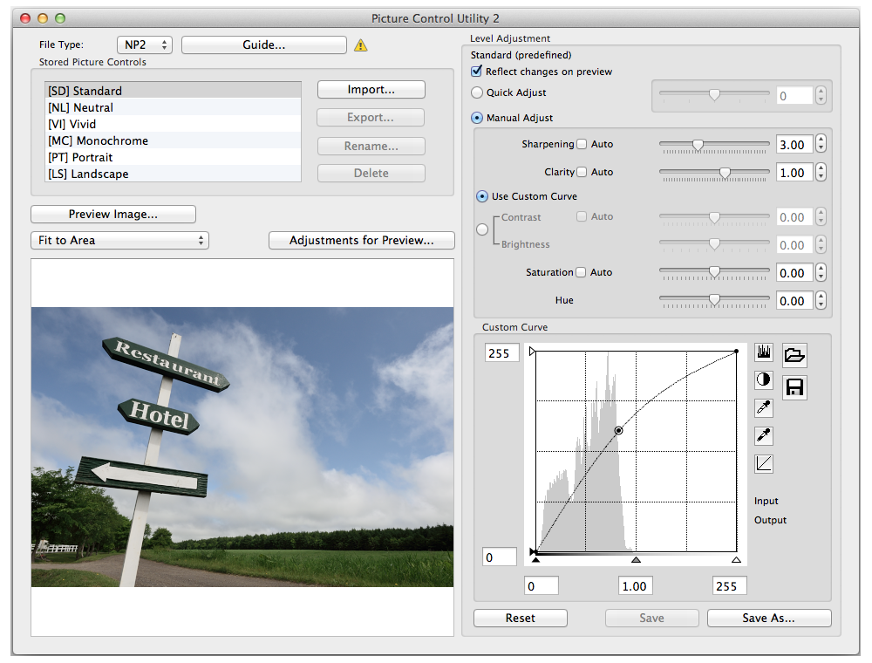Select the Quick Adjust radio button
Image resolution: width=872 pixels, height=663 pixels.
click(477, 92)
